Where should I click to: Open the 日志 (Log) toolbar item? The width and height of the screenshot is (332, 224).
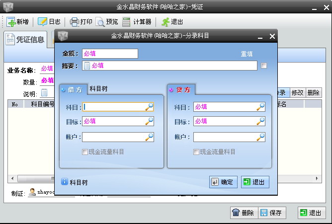pos(49,22)
